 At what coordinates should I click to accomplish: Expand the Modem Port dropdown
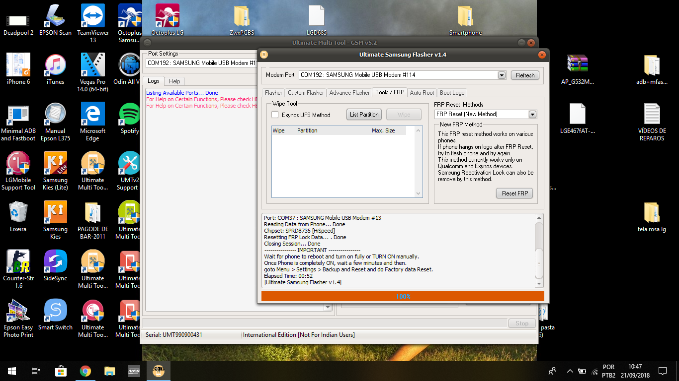[502, 75]
